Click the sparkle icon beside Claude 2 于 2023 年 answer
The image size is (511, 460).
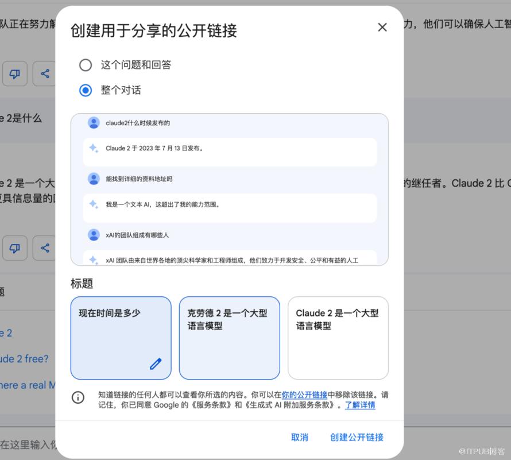pyautogui.click(x=94, y=148)
